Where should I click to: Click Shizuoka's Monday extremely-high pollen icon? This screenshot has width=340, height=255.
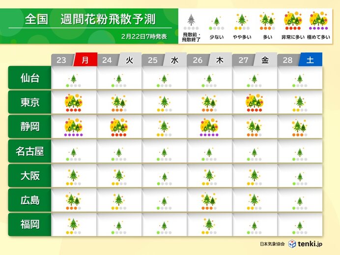coord(73,126)
